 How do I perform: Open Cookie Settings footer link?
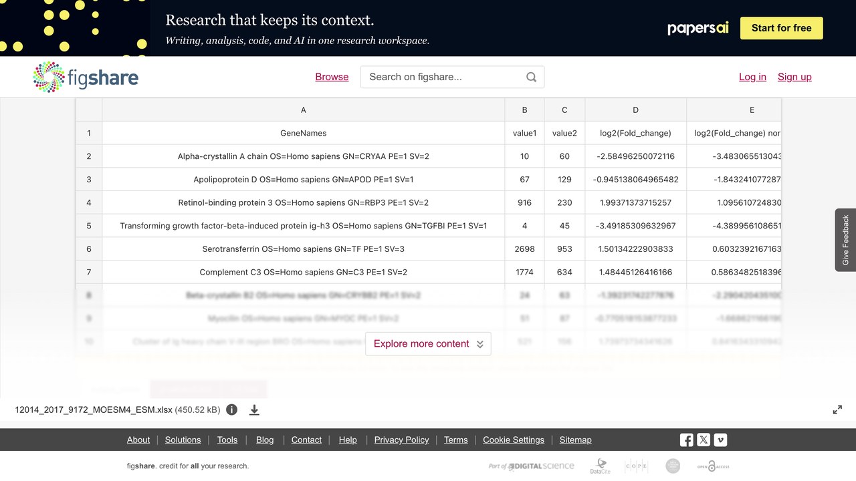(x=514, y=440)
